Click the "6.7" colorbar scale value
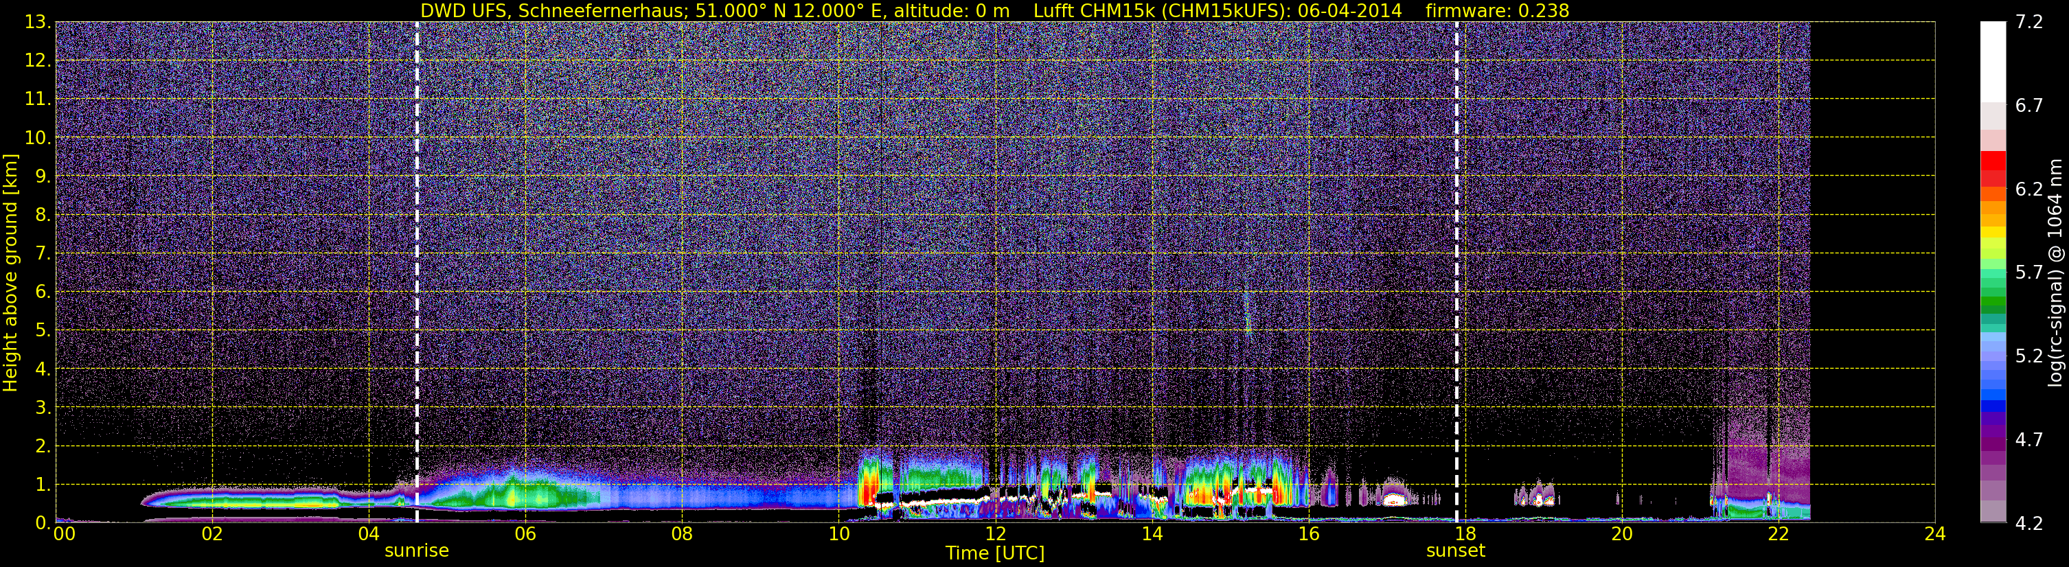 point(2029,106)
